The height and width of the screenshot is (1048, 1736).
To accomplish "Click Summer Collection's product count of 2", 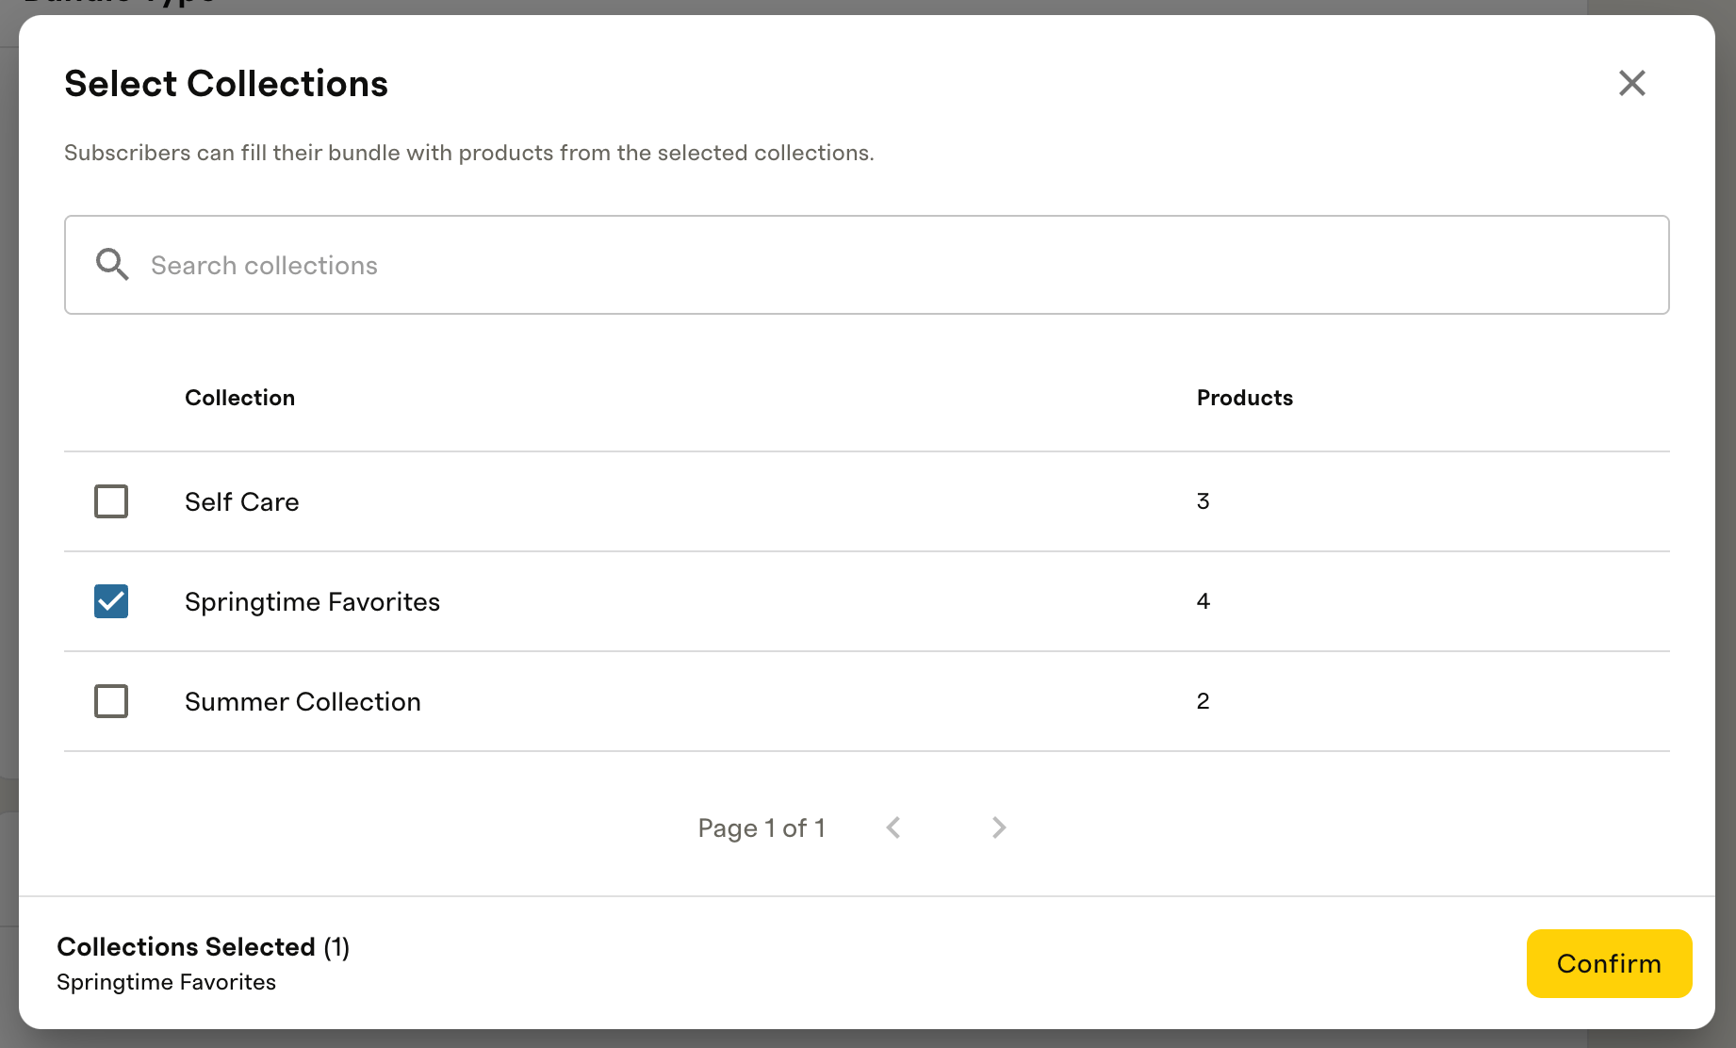I will 1203,701.
